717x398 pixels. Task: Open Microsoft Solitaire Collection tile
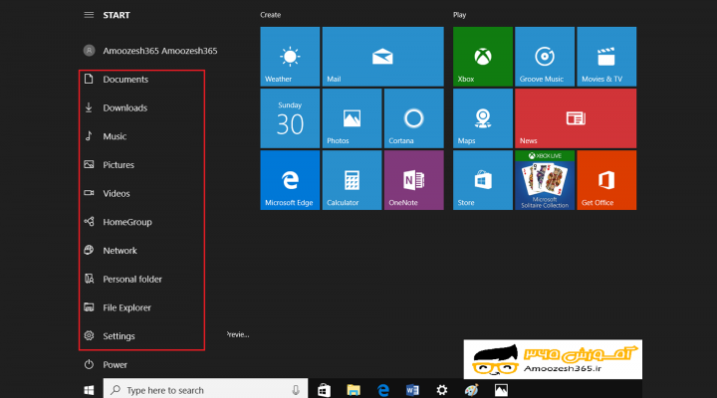coord(545,180)
